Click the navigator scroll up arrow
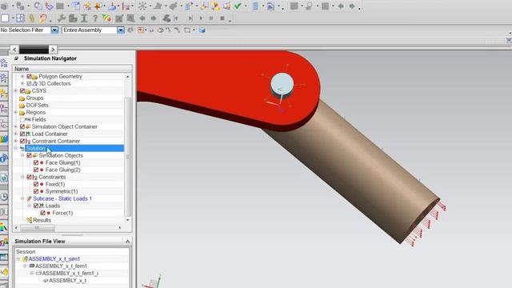Screen dimensions: 512x288 [128, 77]
